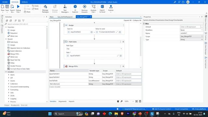Screen dimensions: 208x117
Task: Paste from clipboard
Action: (27, 12)
